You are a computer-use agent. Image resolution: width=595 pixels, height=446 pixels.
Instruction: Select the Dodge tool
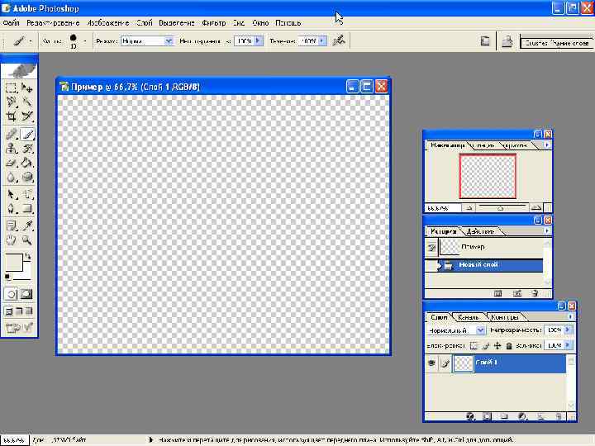pos(27,177)
